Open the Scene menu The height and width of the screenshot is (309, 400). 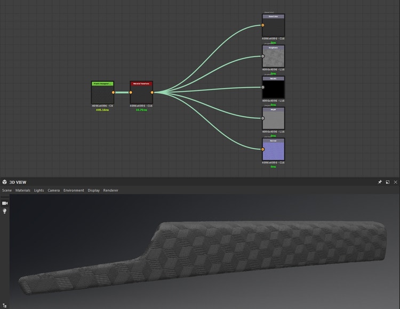click(7, 190)
